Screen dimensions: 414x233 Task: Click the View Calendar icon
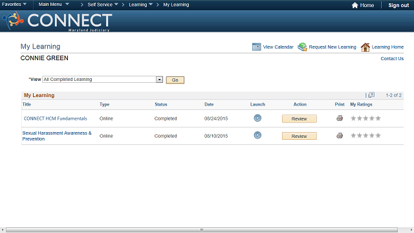[x=256, y=47]
